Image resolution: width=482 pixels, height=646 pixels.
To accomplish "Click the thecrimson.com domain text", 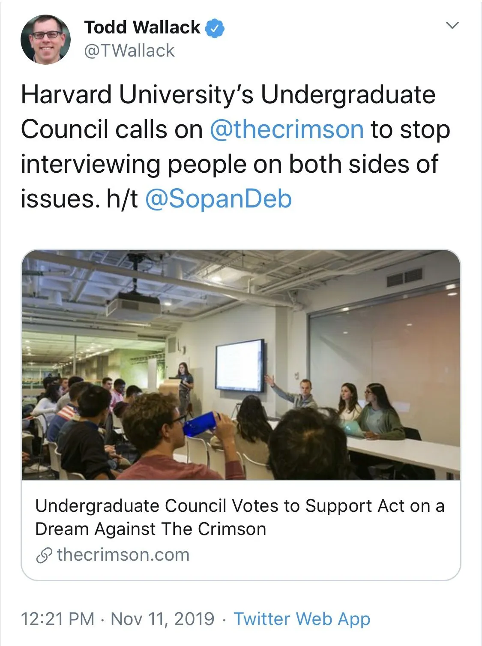I will [123, 555].
